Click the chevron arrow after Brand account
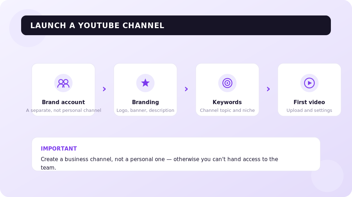This screenshot has height=197, width=352. [104, 89]
